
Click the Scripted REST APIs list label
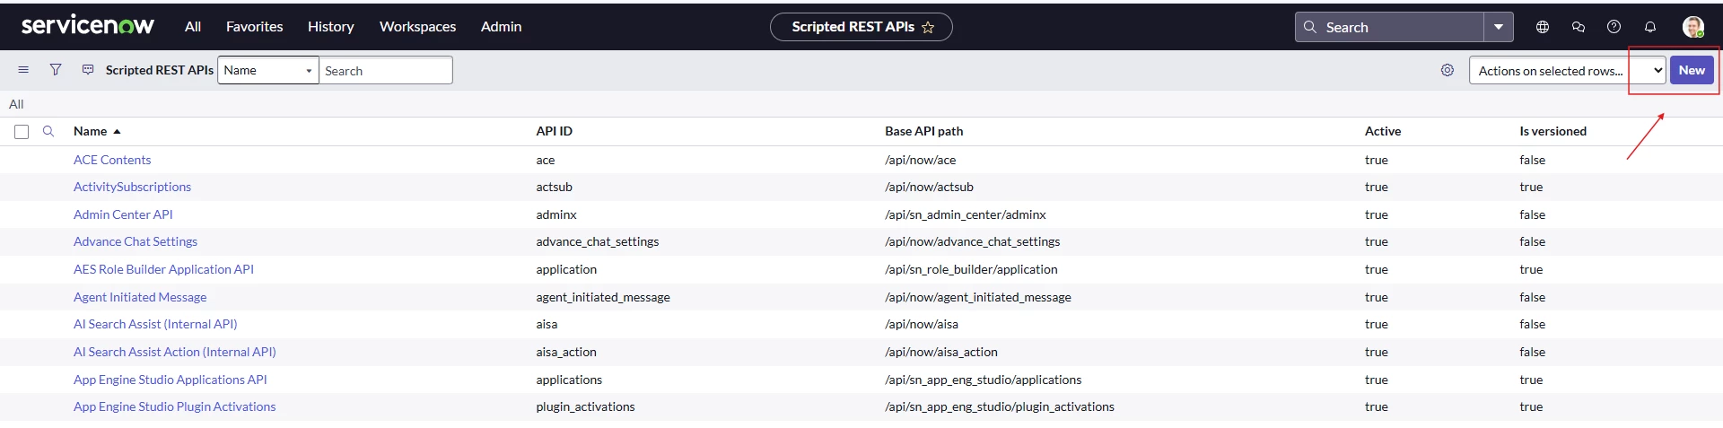(x=160, y=70)
